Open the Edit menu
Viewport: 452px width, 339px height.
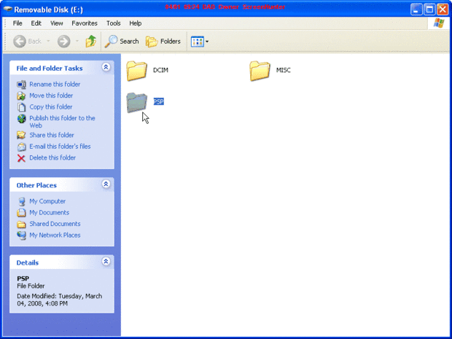[x=36, y=23]
